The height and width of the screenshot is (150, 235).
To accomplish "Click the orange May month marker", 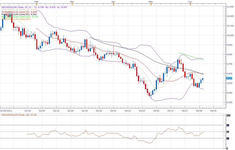I will [151, 4].
